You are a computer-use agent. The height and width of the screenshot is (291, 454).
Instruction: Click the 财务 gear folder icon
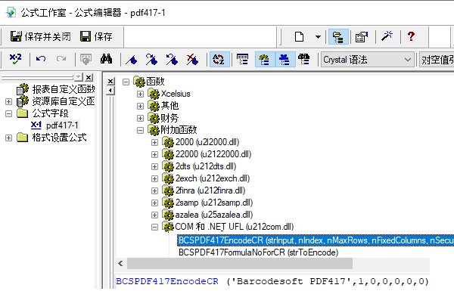(x=154, y=118)
